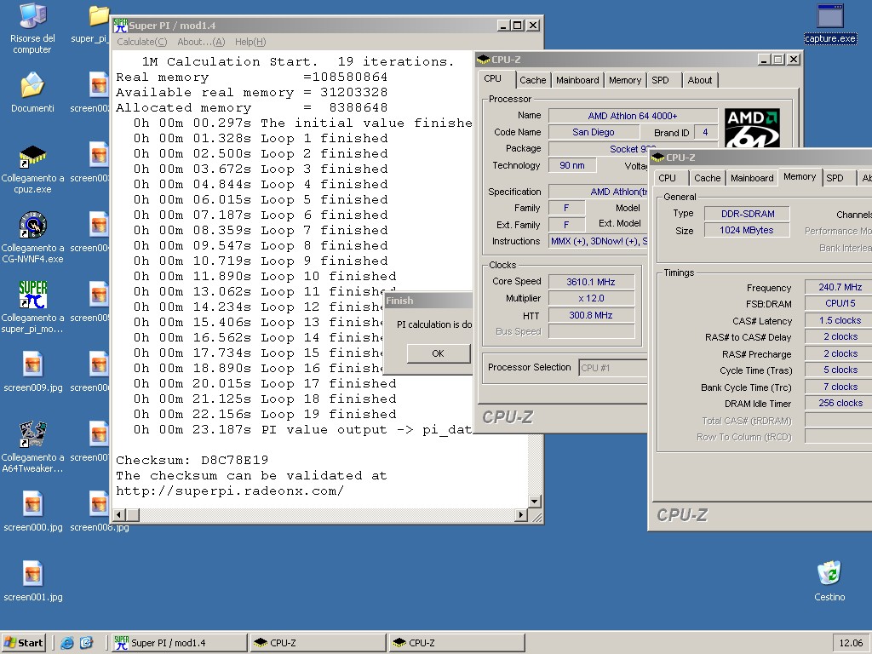Click the processor Name field AMD Athlon 64 4000+
The width and height of the screenshot is (872, 654).
coord(633,116)
